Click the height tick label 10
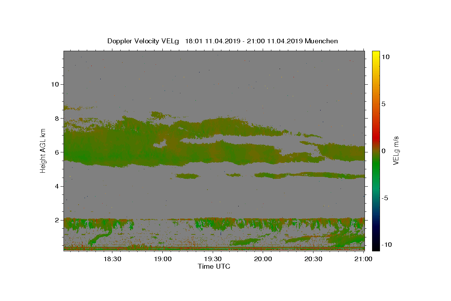This screenshot has height=301, width=451. coord(54,84)
